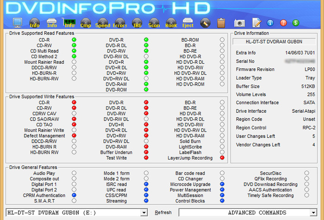Click the blue info icon button
This screenshot has width=324, height=220.
tap(270, 23)
